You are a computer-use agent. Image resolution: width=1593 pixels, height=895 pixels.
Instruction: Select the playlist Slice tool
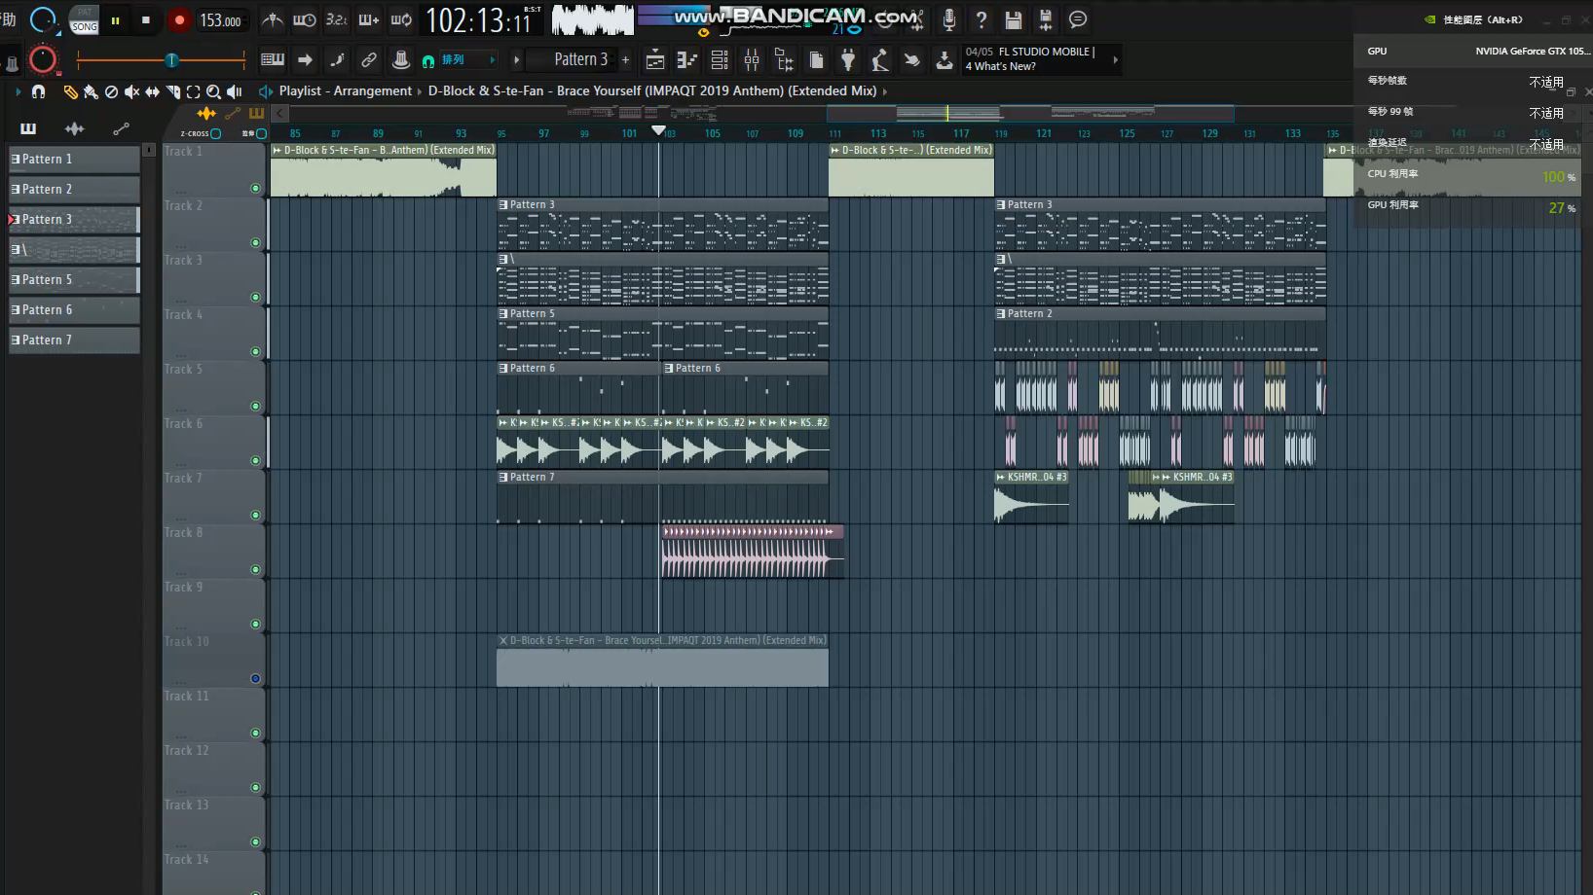click(172, 91)
